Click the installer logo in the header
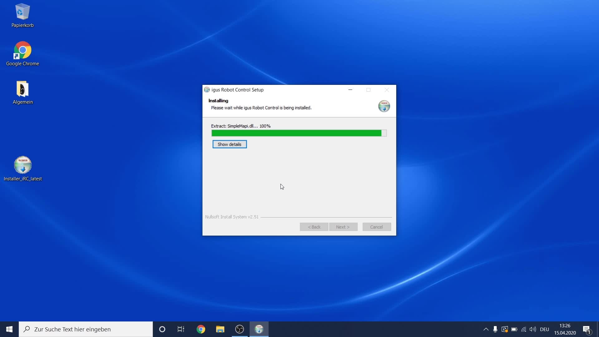The width and height of the screenshot is (599, 337). click(x=384, y=106)
